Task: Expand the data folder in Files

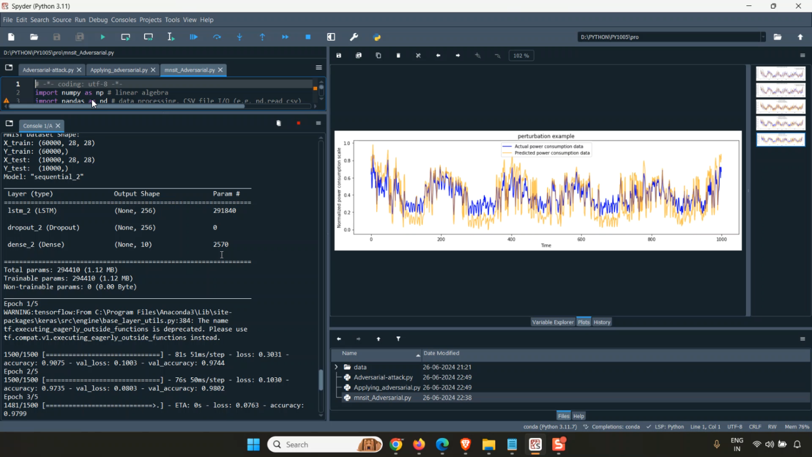Action: 336,367
